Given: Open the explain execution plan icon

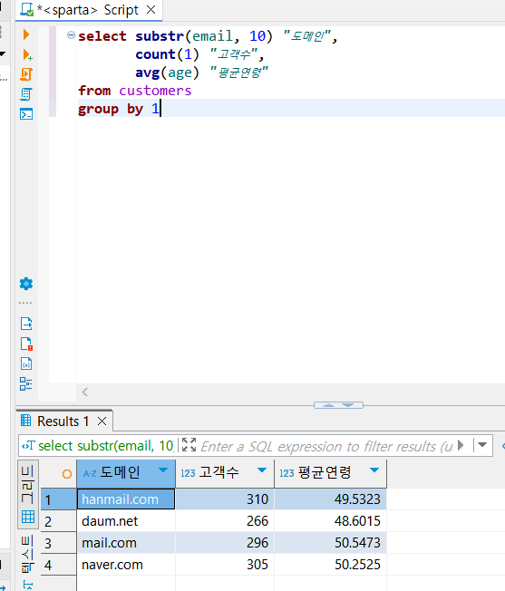Looking at the screenshot, I should (x=26, y=94).
